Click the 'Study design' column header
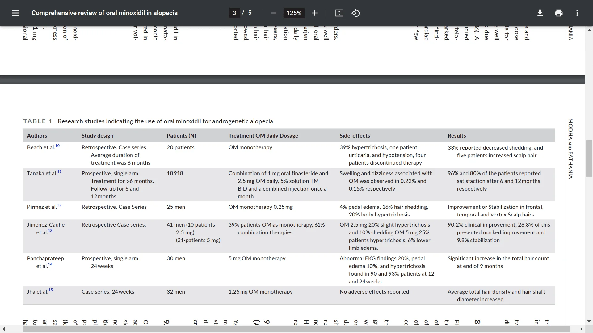The width and height of the screenshot is (593, 333). (x=97, y=136)
